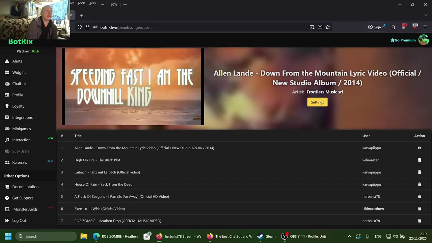The image size is (432, 243).
Task: Click the bookmark star in address bar
Action: [328, 27]
